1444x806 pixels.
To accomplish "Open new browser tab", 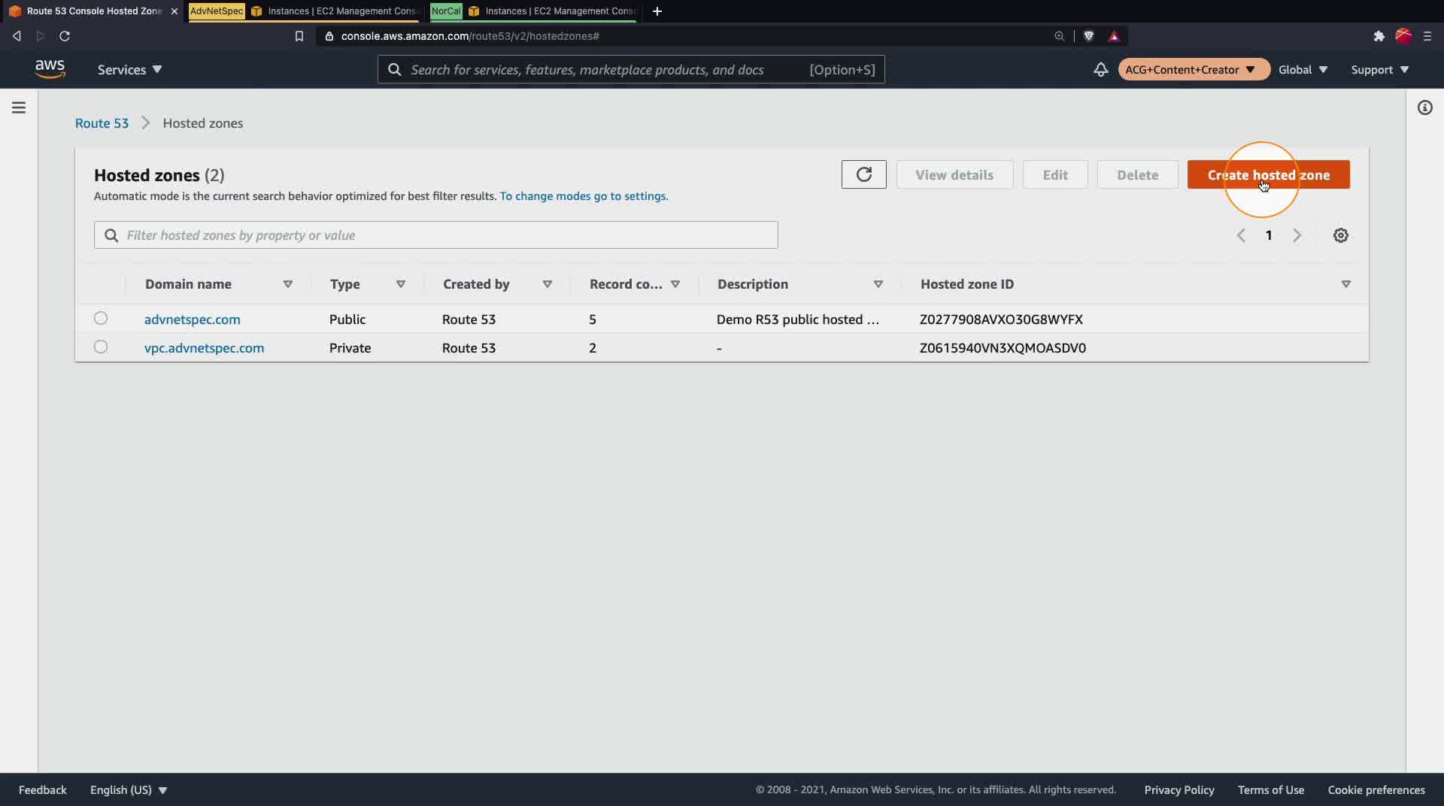I will pyautogui.click(x=657, y=11).
